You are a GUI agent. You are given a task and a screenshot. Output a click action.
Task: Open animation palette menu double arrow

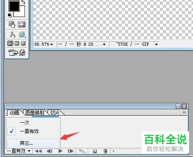point(184,112)
